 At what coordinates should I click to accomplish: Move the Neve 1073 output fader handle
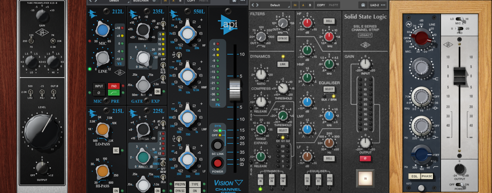[459, 77]
